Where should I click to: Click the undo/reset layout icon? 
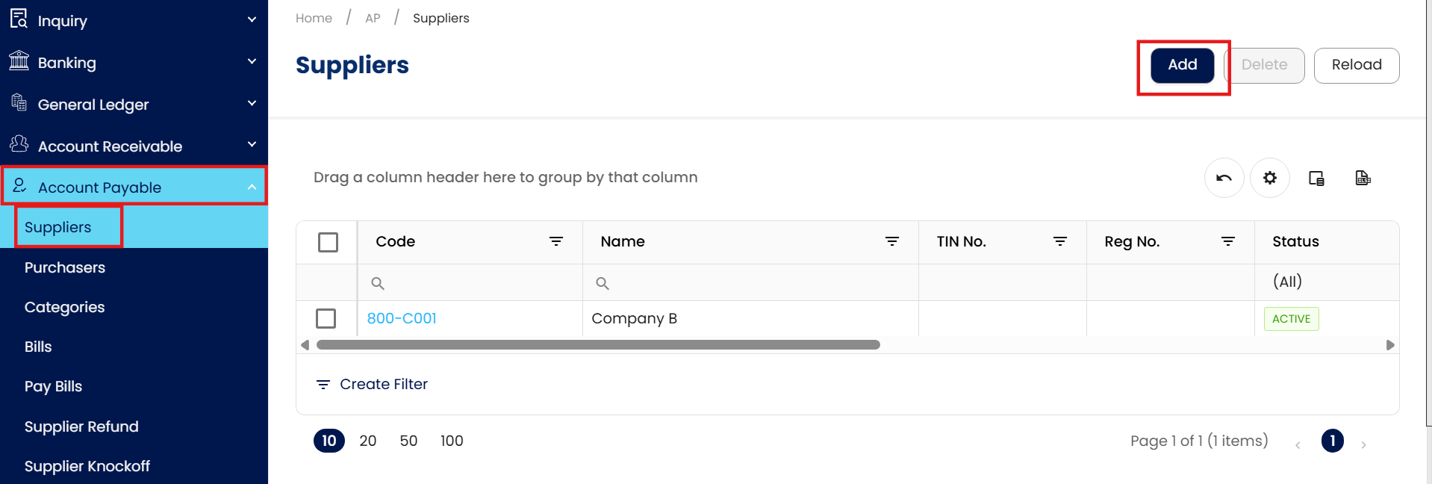point(1224,178)
